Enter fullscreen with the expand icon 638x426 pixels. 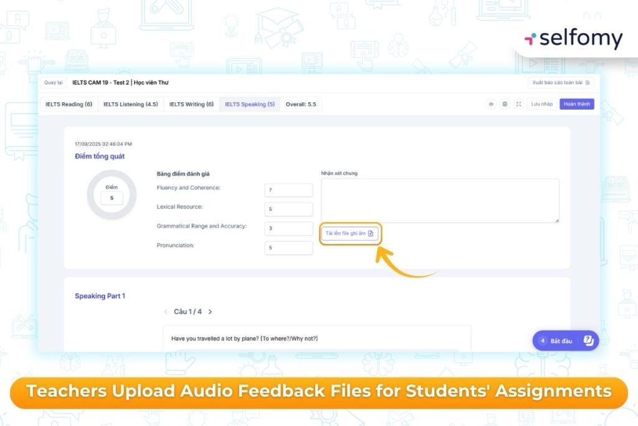[x=518, y=104]
